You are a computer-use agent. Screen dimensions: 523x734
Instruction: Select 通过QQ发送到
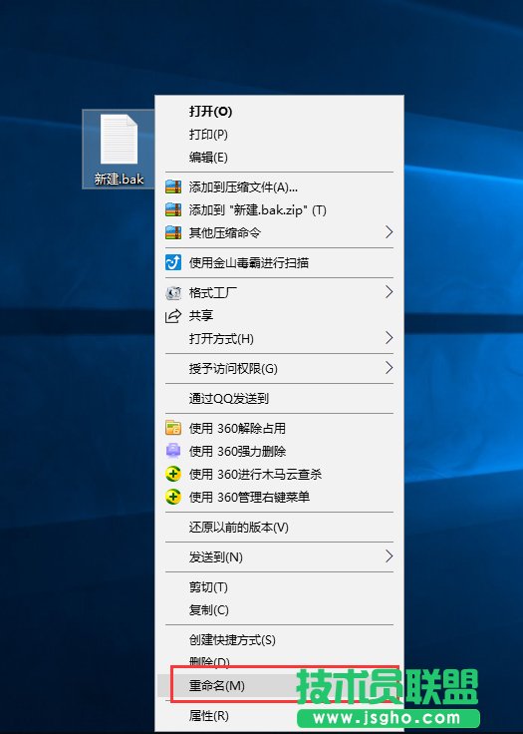pyautogui.click(x=279, y=399)
